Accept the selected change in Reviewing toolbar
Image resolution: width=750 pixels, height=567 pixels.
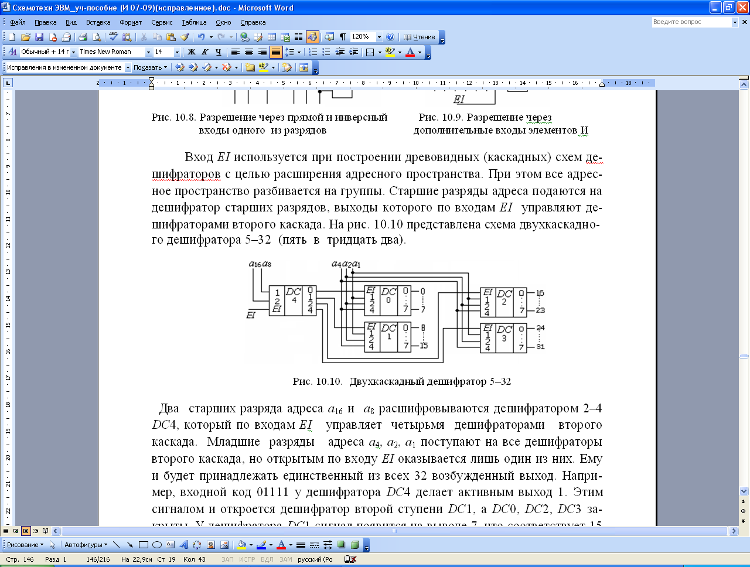click(x=207, y=67)
